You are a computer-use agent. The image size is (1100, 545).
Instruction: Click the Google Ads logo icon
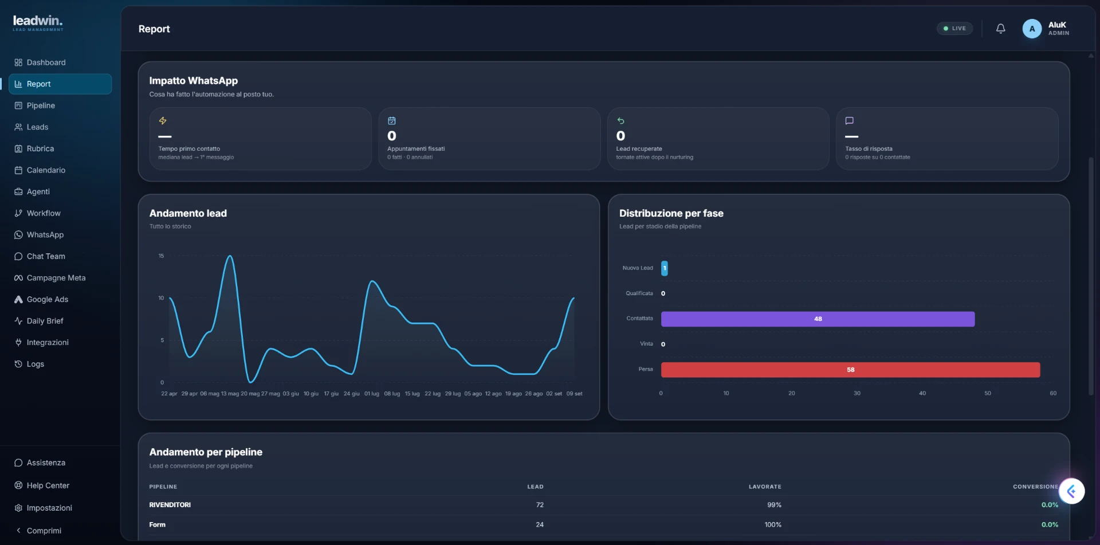(18, 299)
